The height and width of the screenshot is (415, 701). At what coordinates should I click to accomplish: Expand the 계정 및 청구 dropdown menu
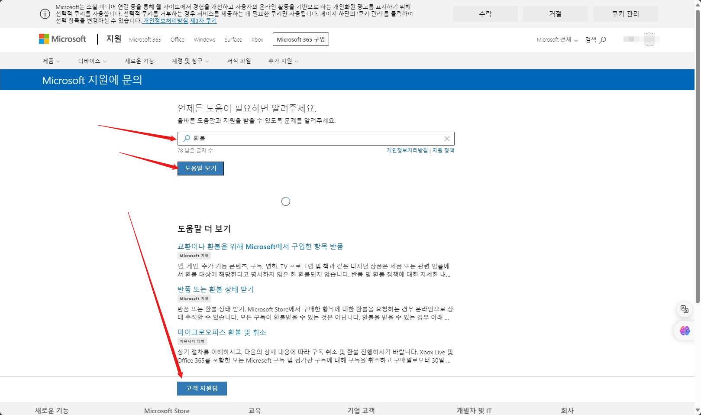pyautogui.click(x=191, y=61)
